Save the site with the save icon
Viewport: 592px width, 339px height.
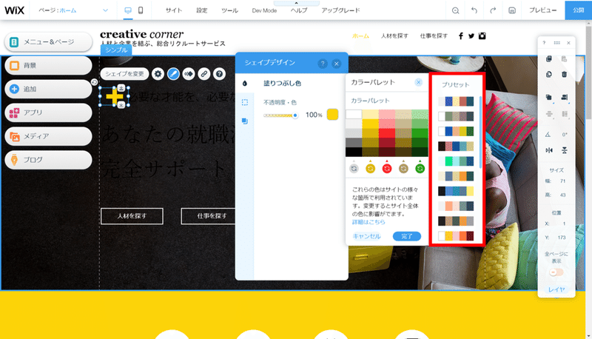[x=512, y=10]
